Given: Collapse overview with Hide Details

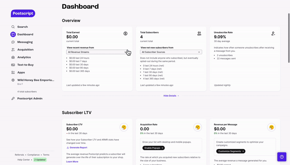Looking at the screenshot, I should pos(171,96).
